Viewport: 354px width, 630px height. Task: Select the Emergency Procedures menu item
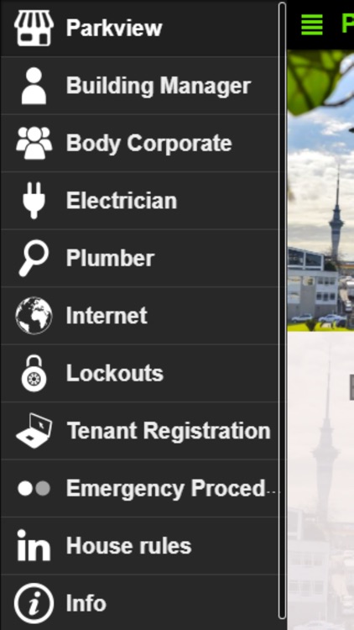[x=140, y=488]
